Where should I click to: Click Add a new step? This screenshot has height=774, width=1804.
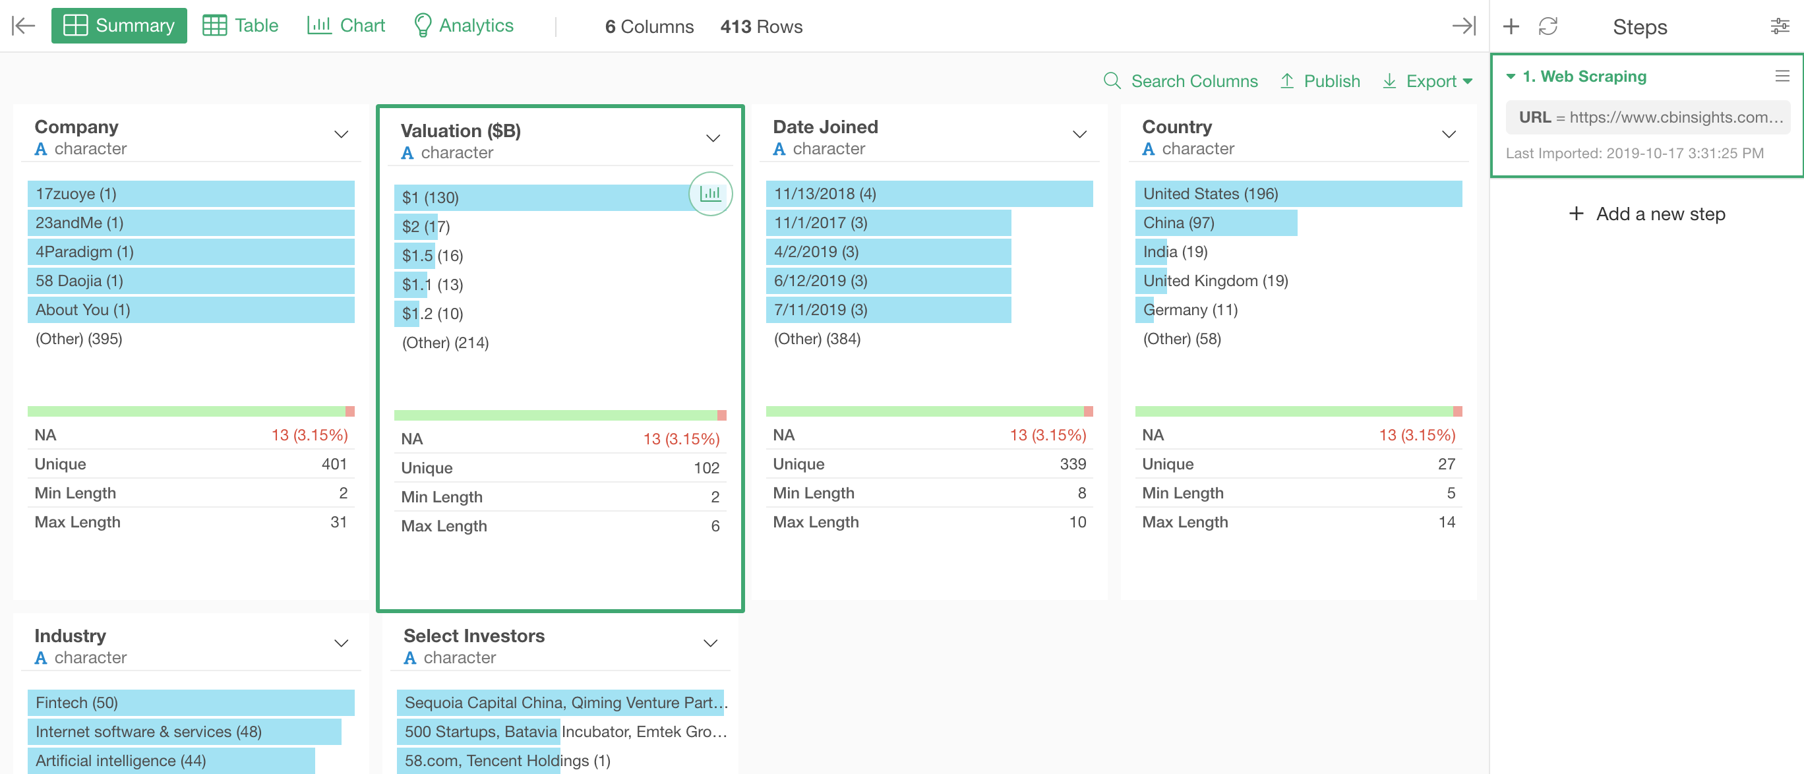coord(1647,214)
